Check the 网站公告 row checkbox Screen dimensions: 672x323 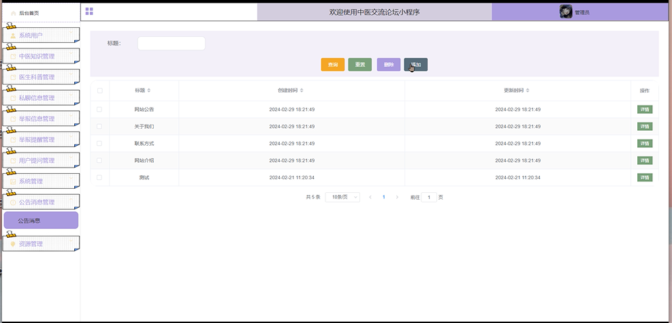99,110
